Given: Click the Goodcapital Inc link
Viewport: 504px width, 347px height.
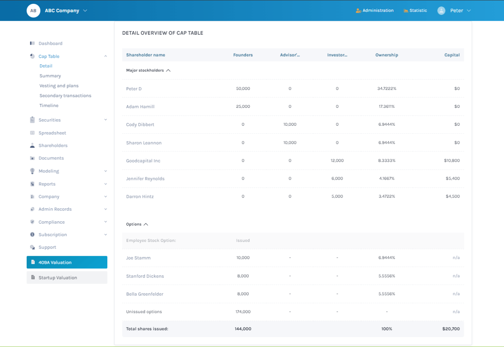Looking at the screenshot, I should pyautogui.click(x=143, y=161).
